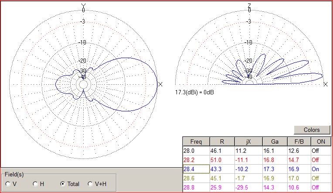333x193 pixels.
Task: Turn on the 28.6 frequency trace
Action: coord(316,178)
